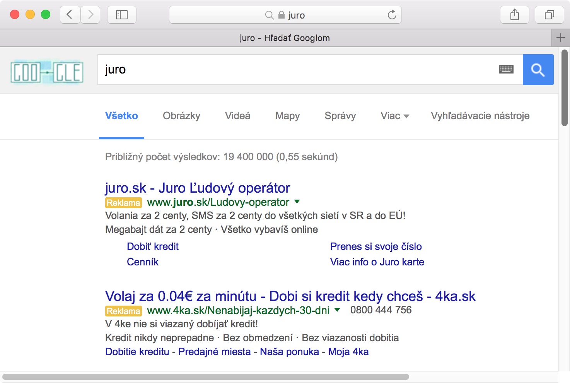This screenshot has height=383, width=570.
Task: Click the Google doodle logo
Action: click(47, 72)
